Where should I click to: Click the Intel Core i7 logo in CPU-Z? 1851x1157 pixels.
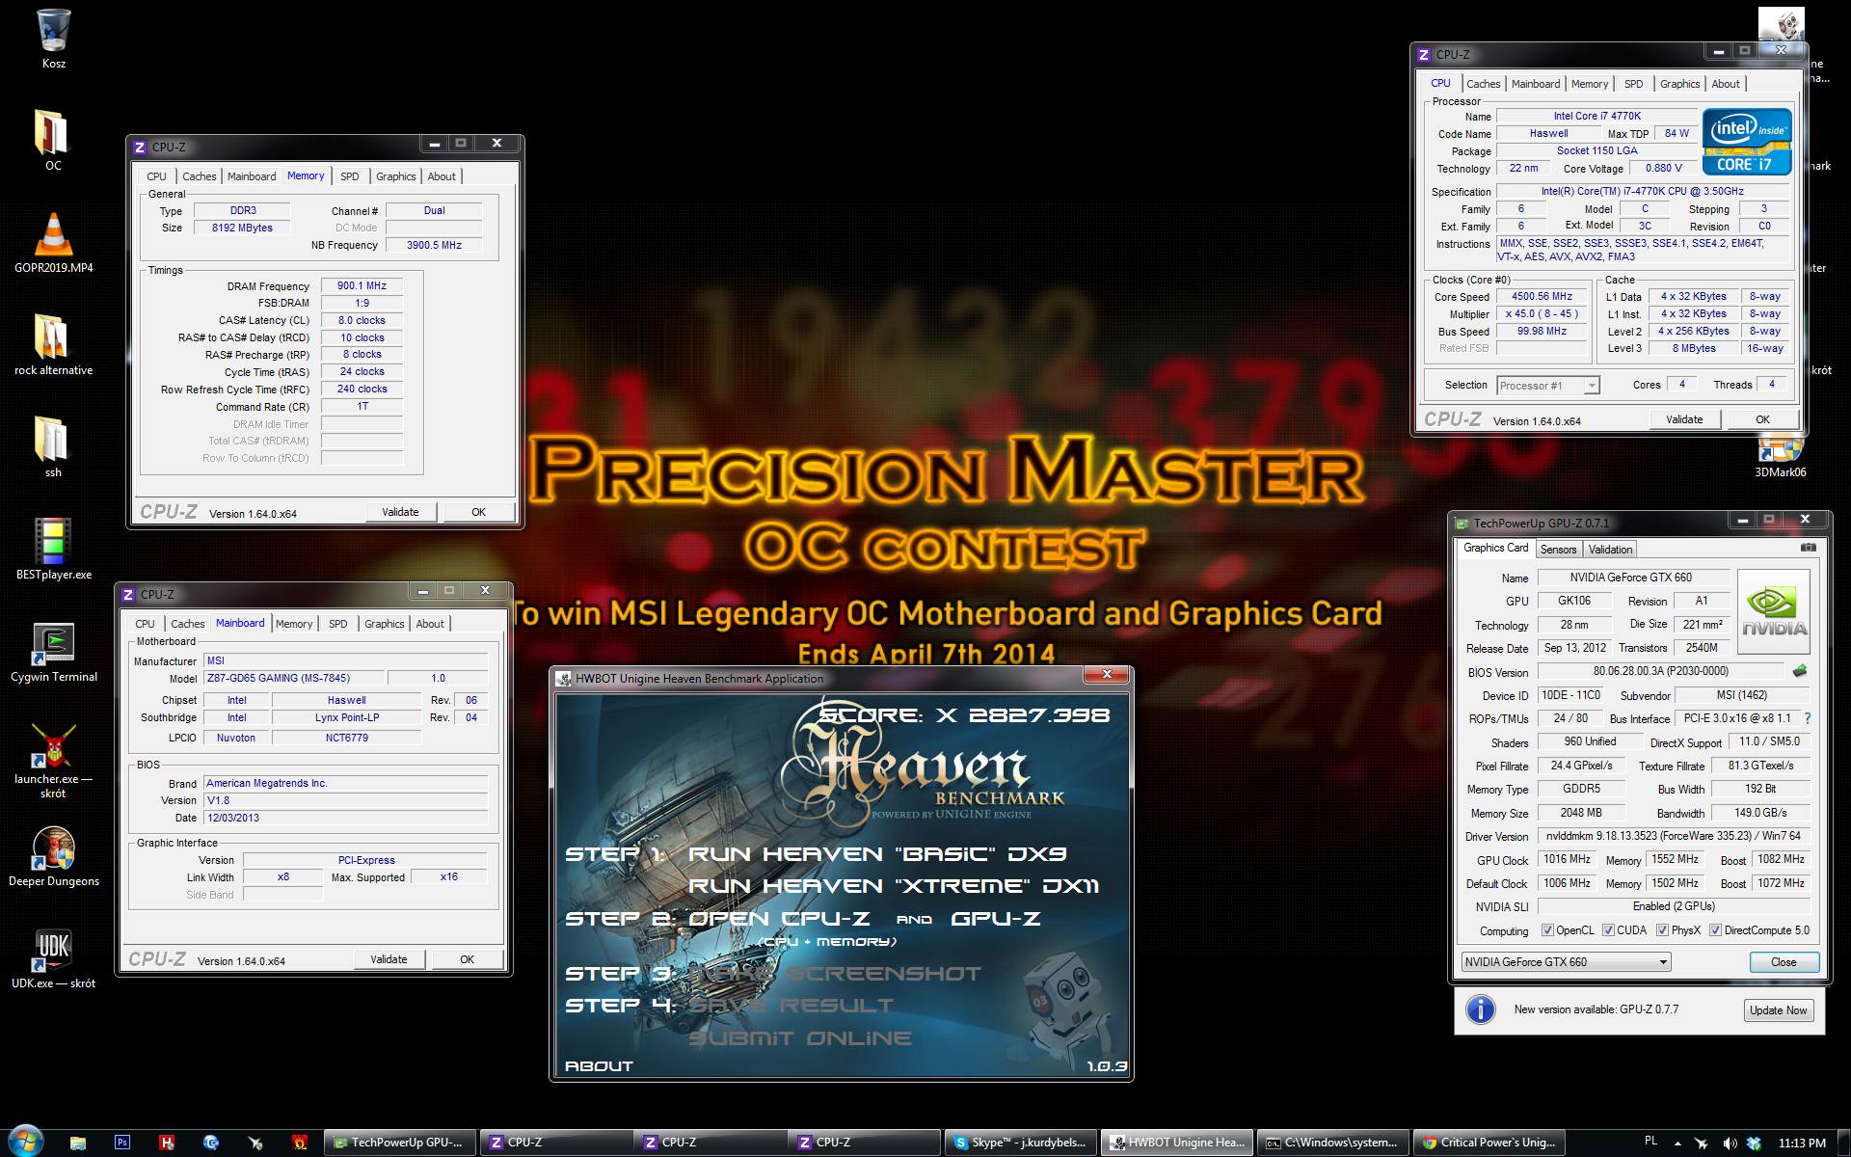click(1747, 141)
